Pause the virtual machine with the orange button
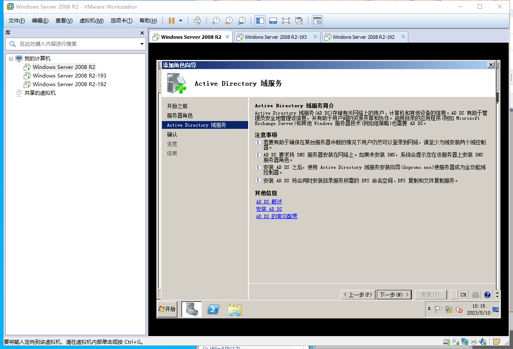Image resolution: width=513 pixels, height=349 pixels. tap(171, 21)
